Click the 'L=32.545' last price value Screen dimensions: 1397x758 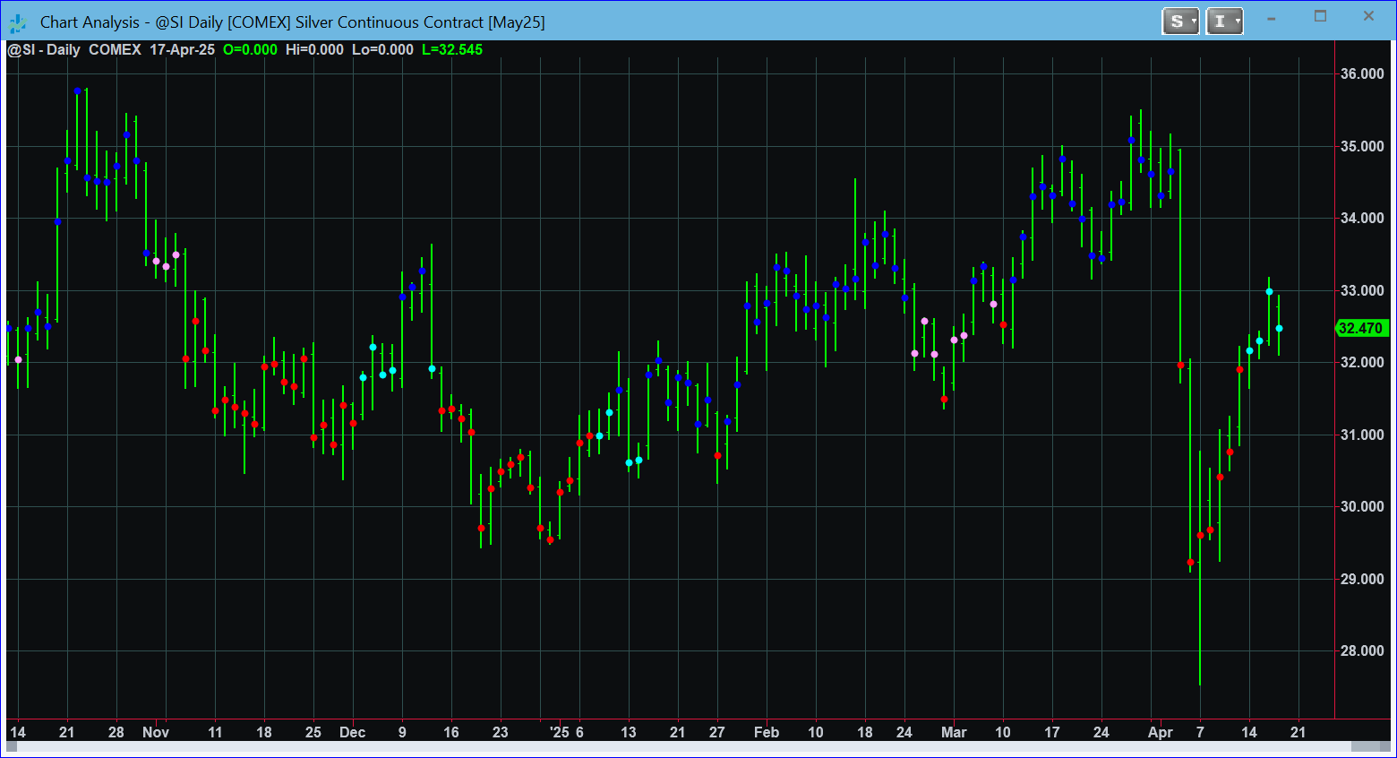pyautogui.click(x=452, y=49)
